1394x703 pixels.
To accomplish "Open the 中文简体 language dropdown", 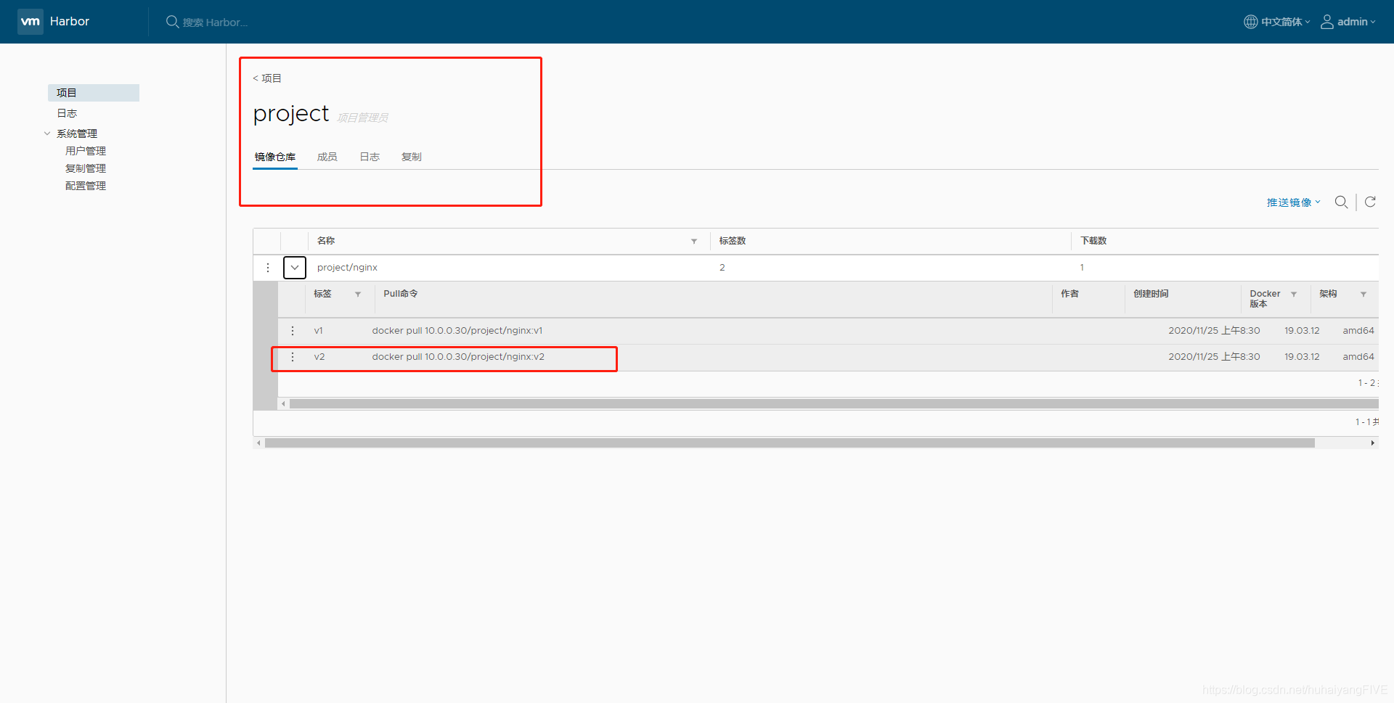I will tap(1285, 22).
